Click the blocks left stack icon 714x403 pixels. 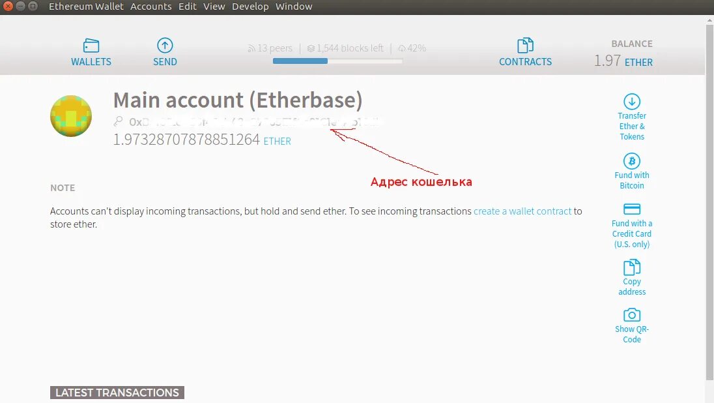(311, 48)
